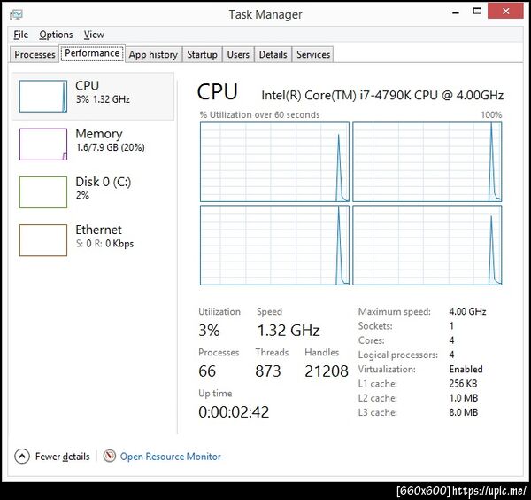
Task: Click the Ethernet sidebar label
Action: [x=98, y=230]
